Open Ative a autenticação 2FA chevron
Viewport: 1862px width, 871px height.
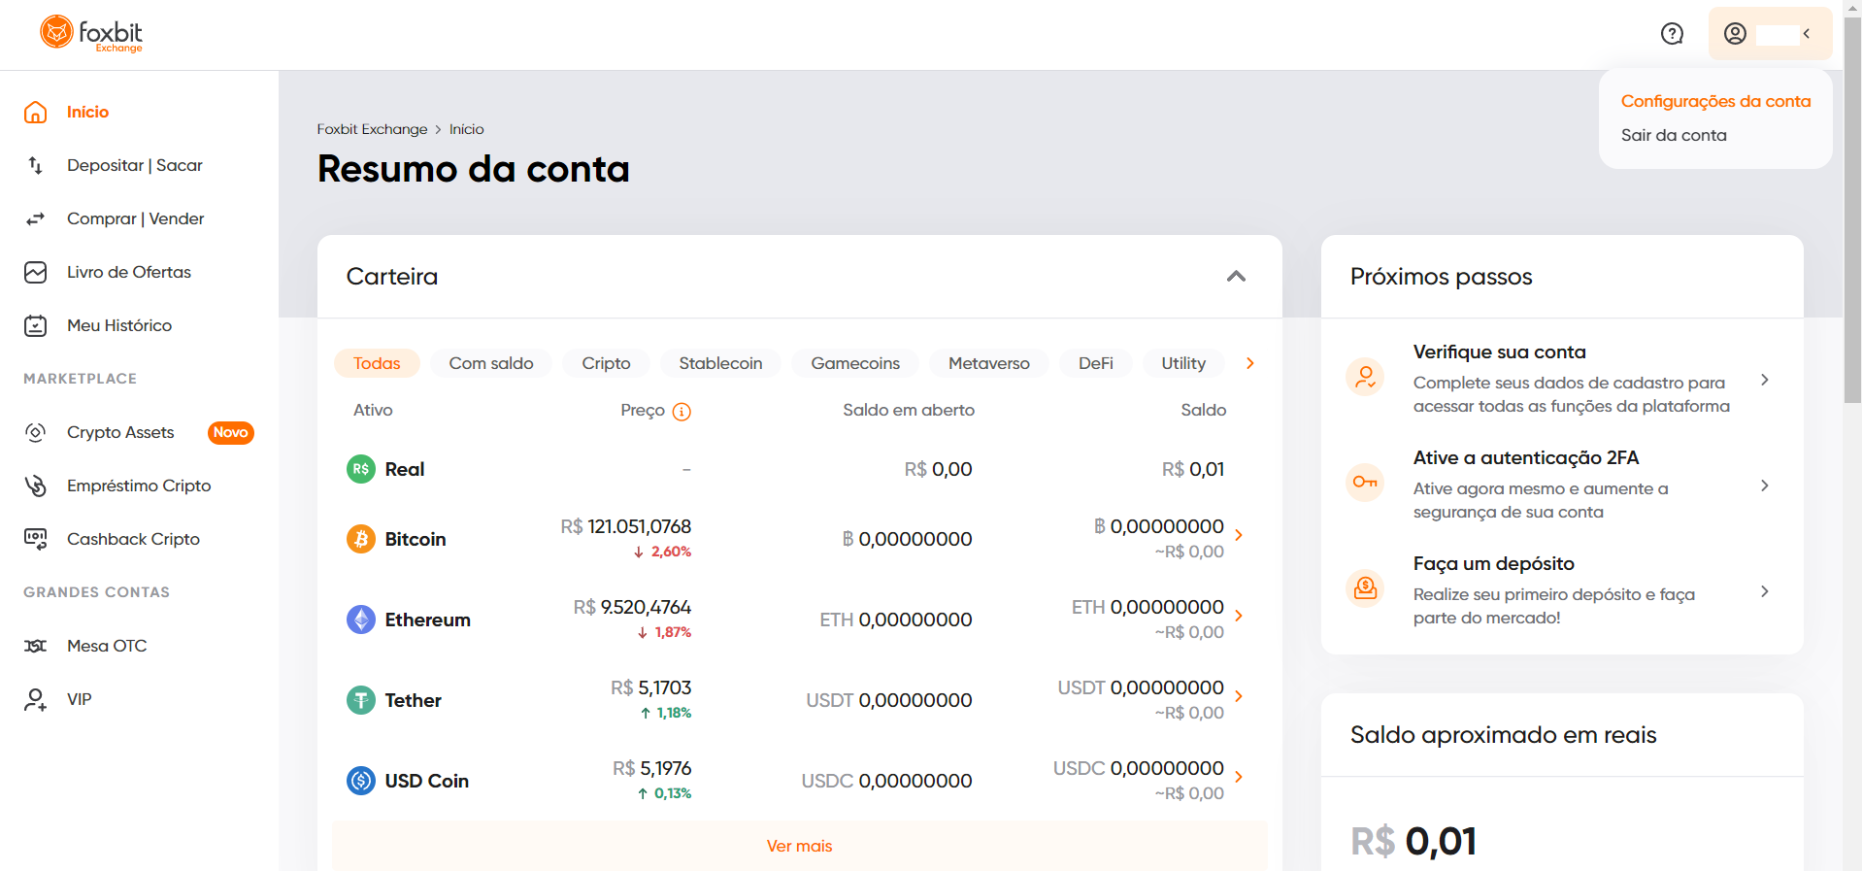(1765, 486)
